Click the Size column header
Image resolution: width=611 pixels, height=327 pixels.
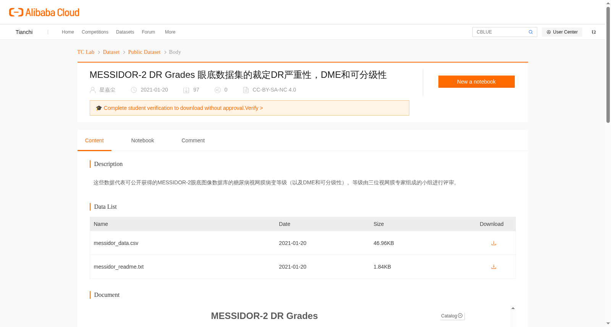(378, 224)
